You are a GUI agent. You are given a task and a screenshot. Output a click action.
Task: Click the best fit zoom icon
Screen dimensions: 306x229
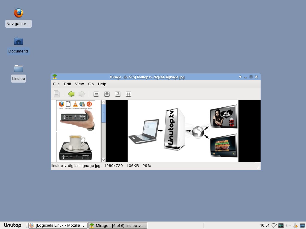pyautogui.click(x=128, y=94)
